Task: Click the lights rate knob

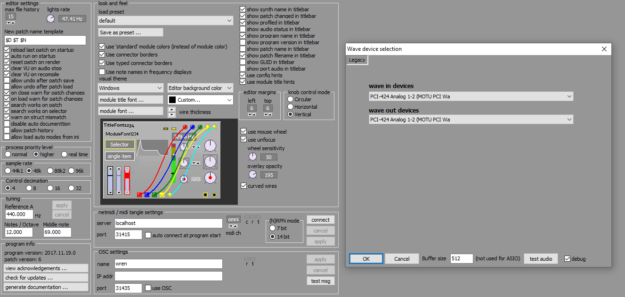Action: 51,19
